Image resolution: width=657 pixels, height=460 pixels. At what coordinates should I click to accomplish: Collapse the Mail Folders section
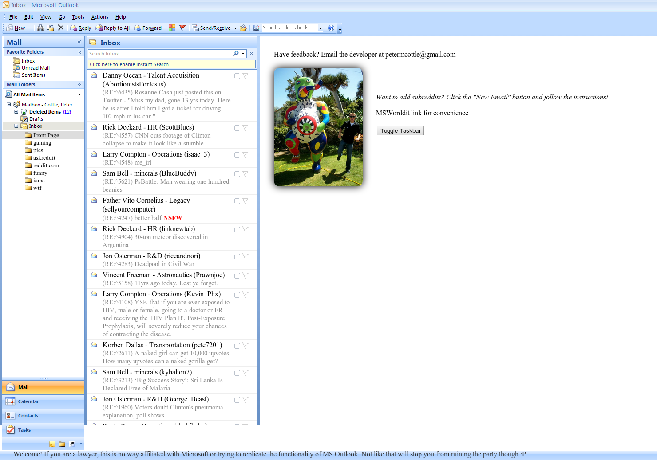(79, 85)
